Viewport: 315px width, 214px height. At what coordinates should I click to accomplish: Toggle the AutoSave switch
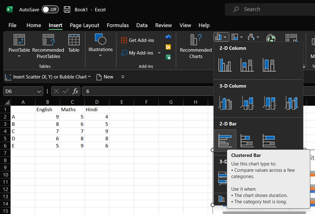(50, 10)
